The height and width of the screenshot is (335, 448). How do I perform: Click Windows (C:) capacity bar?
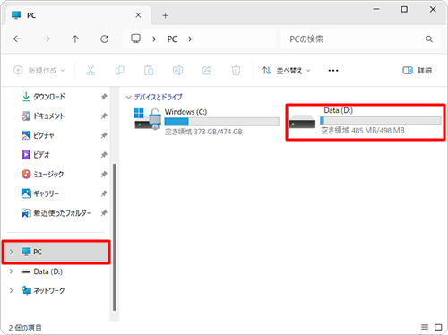click(x=222, y=122)
